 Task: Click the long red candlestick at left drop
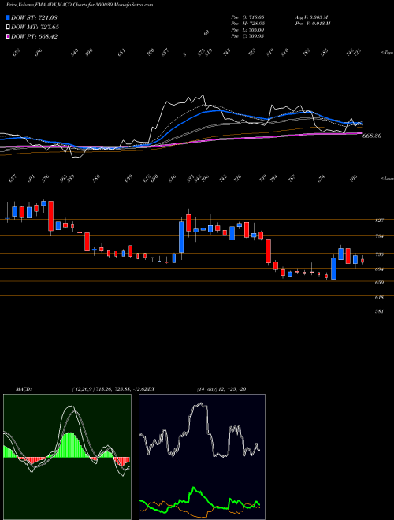click(x=50, y=216)
